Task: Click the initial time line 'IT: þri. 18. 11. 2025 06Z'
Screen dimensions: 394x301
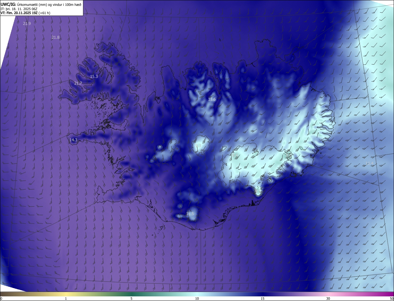Action: click(x=19, y=9)
